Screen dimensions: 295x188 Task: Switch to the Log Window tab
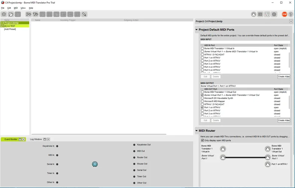(36, 139)
